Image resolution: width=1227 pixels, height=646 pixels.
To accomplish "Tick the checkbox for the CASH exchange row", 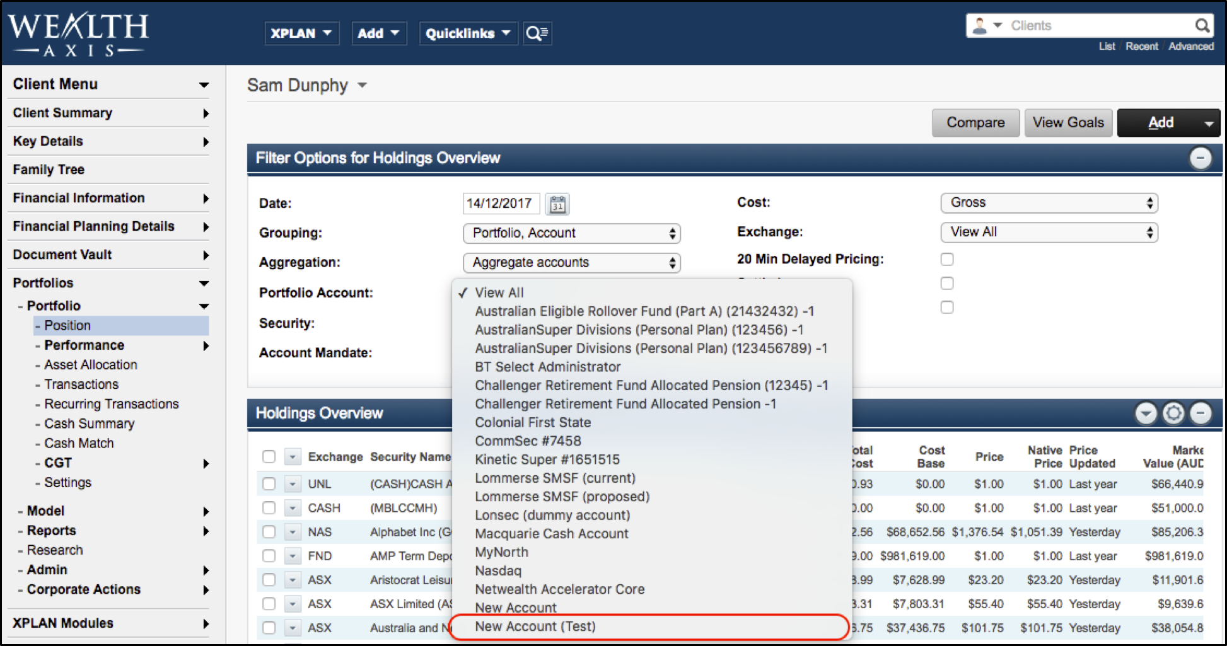I will tap(269, 508).
